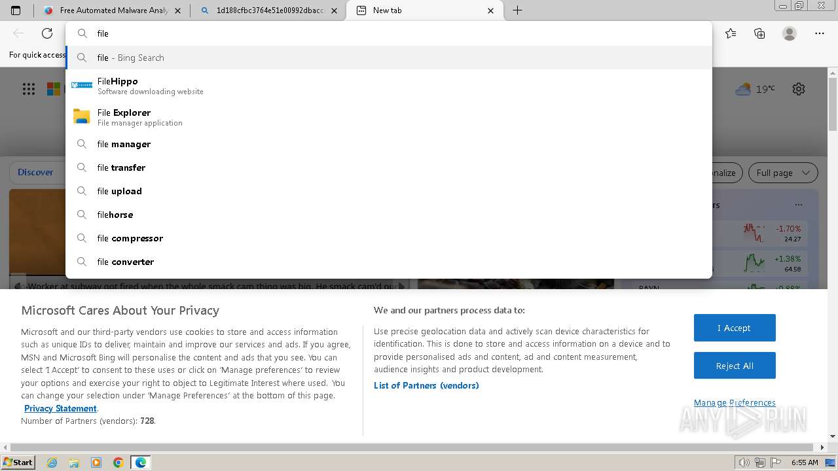This screenshot has height=471, width=838.
Task: Open the tab actions menu icon
Action: pos(16,10)
